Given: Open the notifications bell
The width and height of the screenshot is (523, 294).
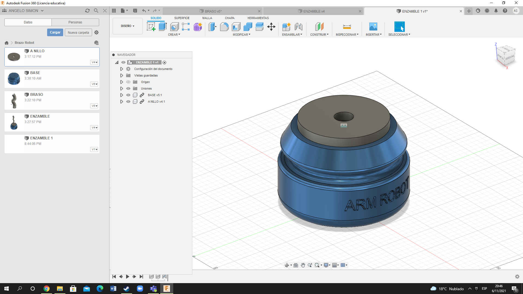Looking at the screenshot, I should point(496,11).
